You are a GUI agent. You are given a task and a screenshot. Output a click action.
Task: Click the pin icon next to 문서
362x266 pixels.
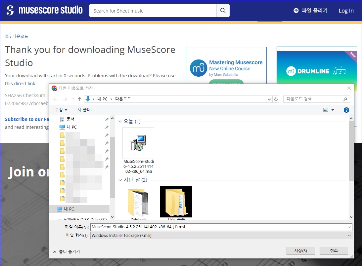(107, 119)
